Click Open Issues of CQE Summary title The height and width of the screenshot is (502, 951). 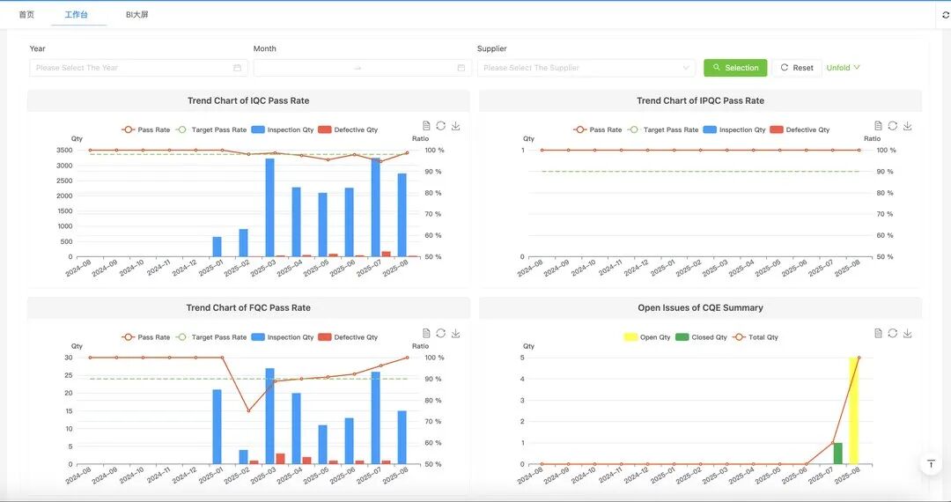(701, 308)
